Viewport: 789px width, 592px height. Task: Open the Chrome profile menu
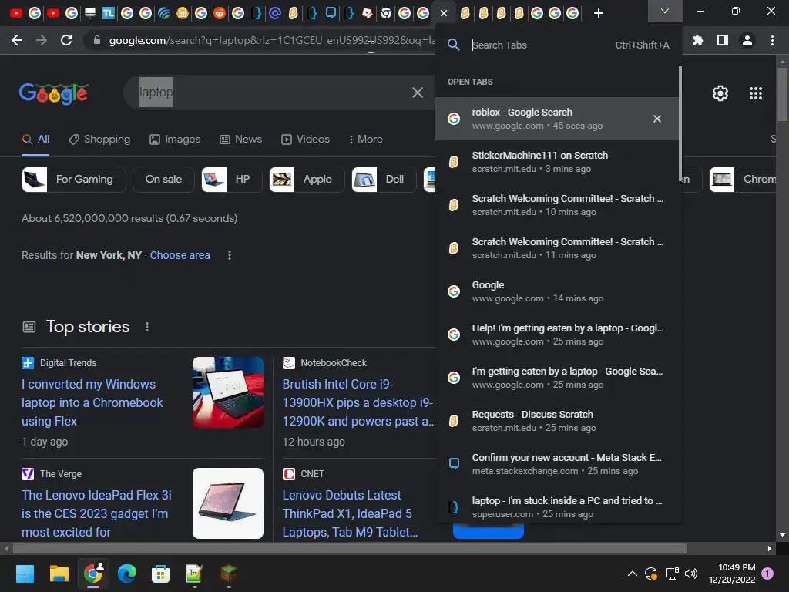pos(747,40)
